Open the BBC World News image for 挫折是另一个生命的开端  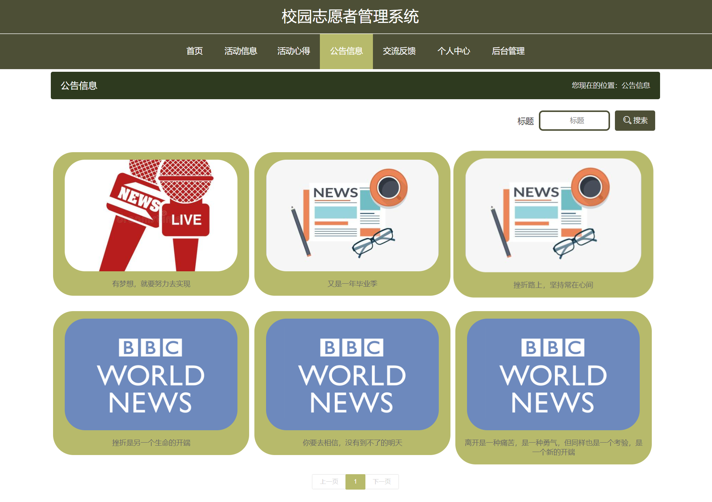click(151, 374)
